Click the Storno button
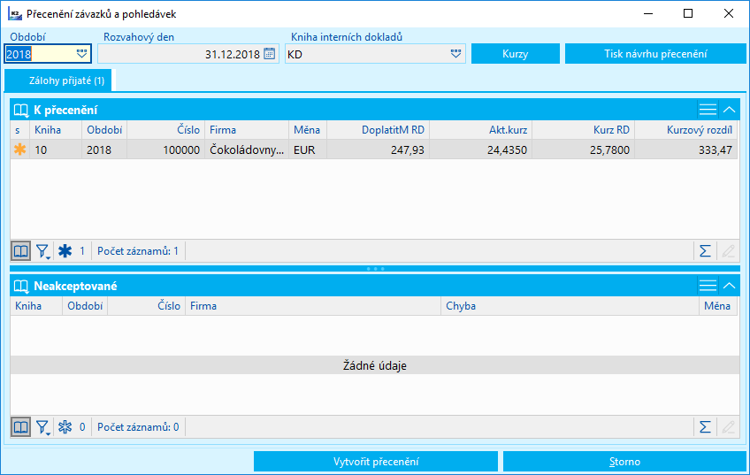Image resolution: width=750 pixels, height=475 pixels. pos(624,462)
